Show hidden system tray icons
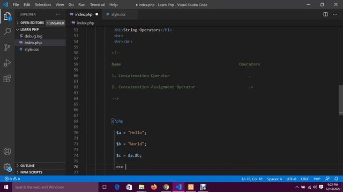 click(297, 187)
